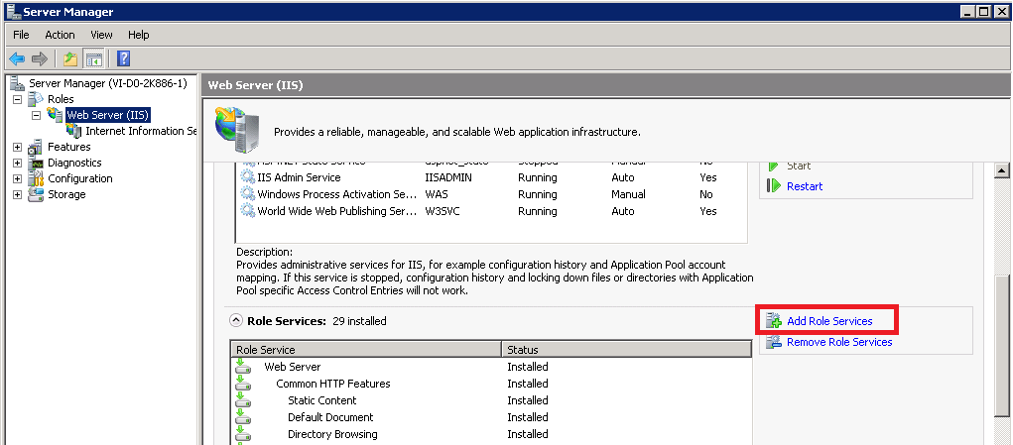This screenshot has height=445, width=1013.
Task: Select Server Manager (VI-D0-2K886-1) tree root
Action: 108,83
